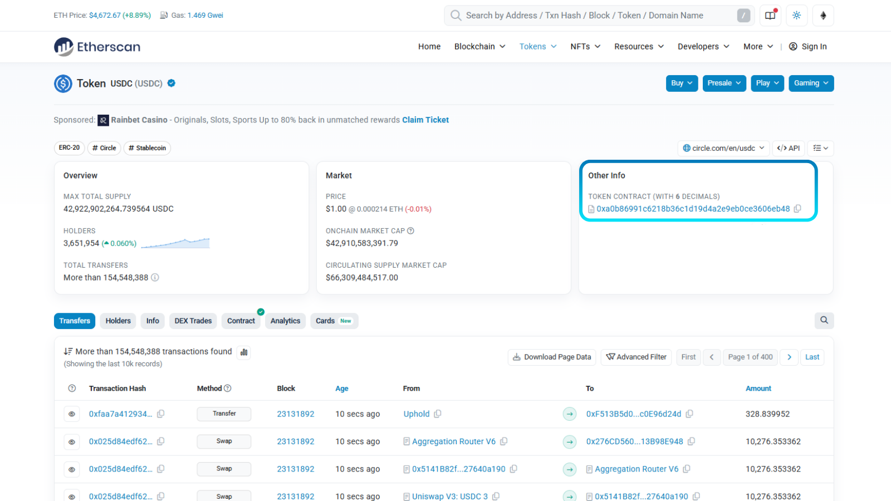Screen dimensions: 891x501
Task: Expand the NFTs menu
Action: (x=585, y=47)
